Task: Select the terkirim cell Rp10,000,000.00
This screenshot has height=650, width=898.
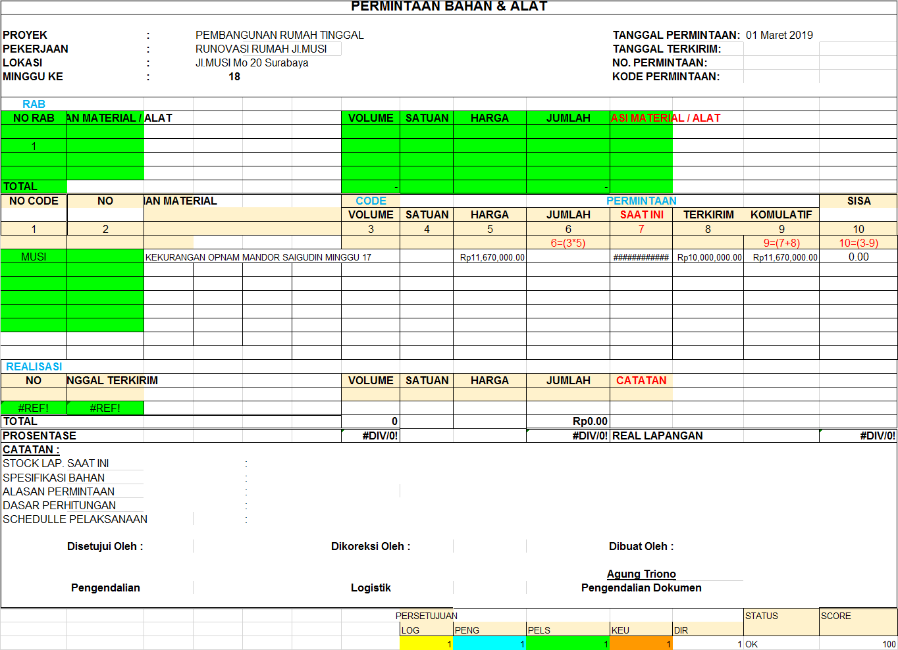Action: coord(709,257)
